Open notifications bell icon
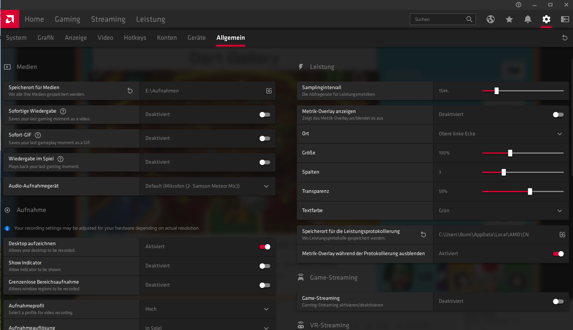The image size is (573, 330). [x=528, y=19]
